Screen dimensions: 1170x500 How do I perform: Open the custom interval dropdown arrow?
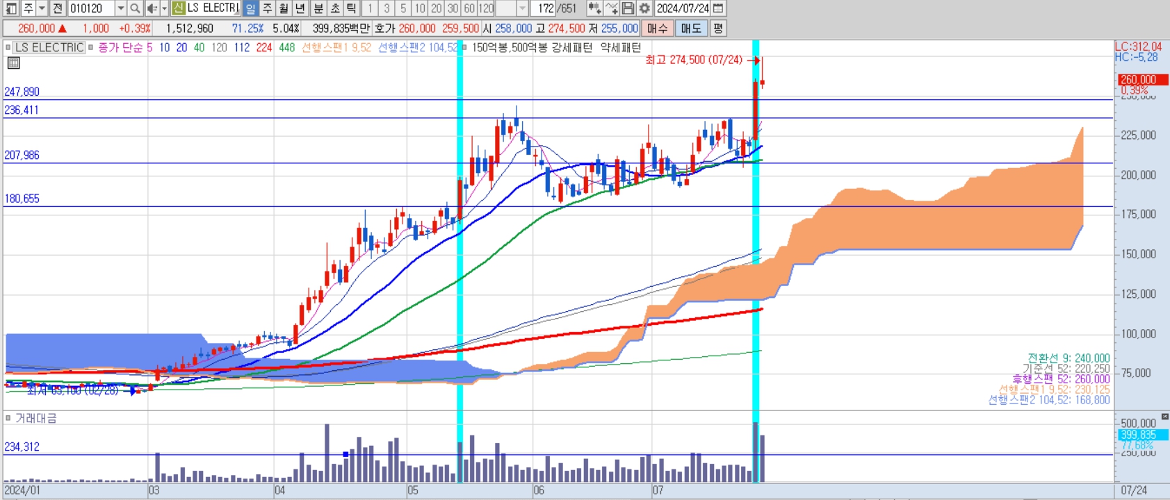[x=522, y=8]
